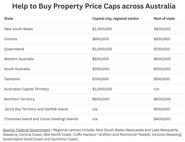Select the Victoria row label
Screen dimensions: 185x142
[x=11, y=39]
